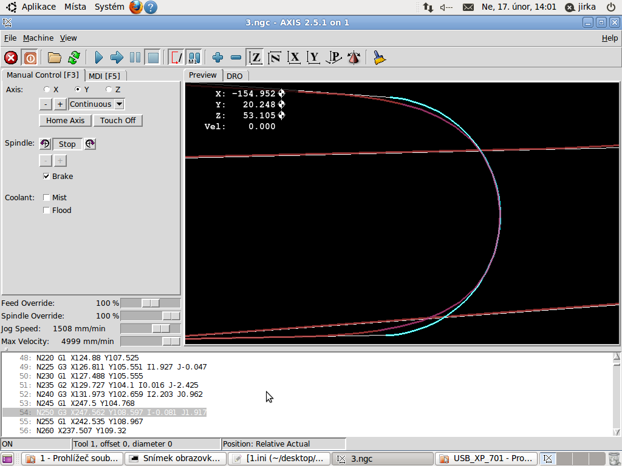Switch to Z top view

256,58
